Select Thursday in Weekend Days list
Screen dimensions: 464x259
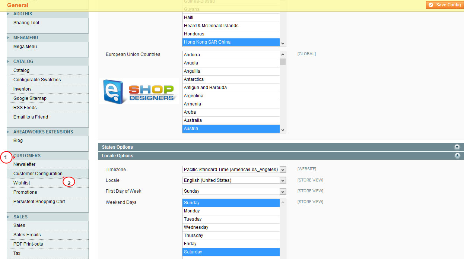(231, 236)
